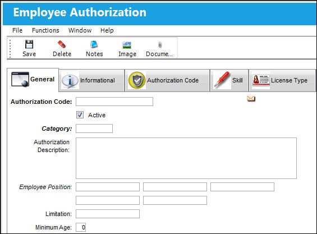Focus the Category input field
Image resolution: width=317 pixels, height=234 pixels.
tap(94, 129)
